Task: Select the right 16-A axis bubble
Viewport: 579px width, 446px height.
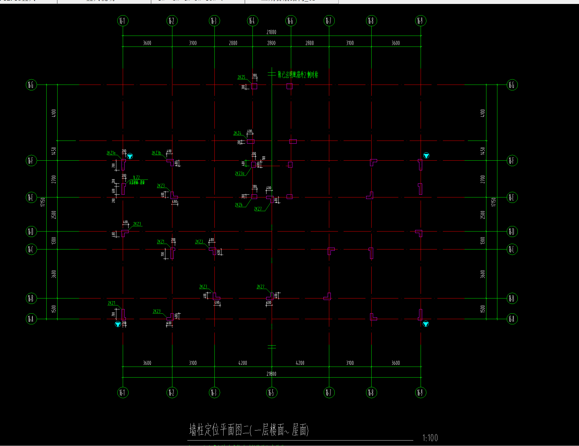Action: (x=512, y=319)
